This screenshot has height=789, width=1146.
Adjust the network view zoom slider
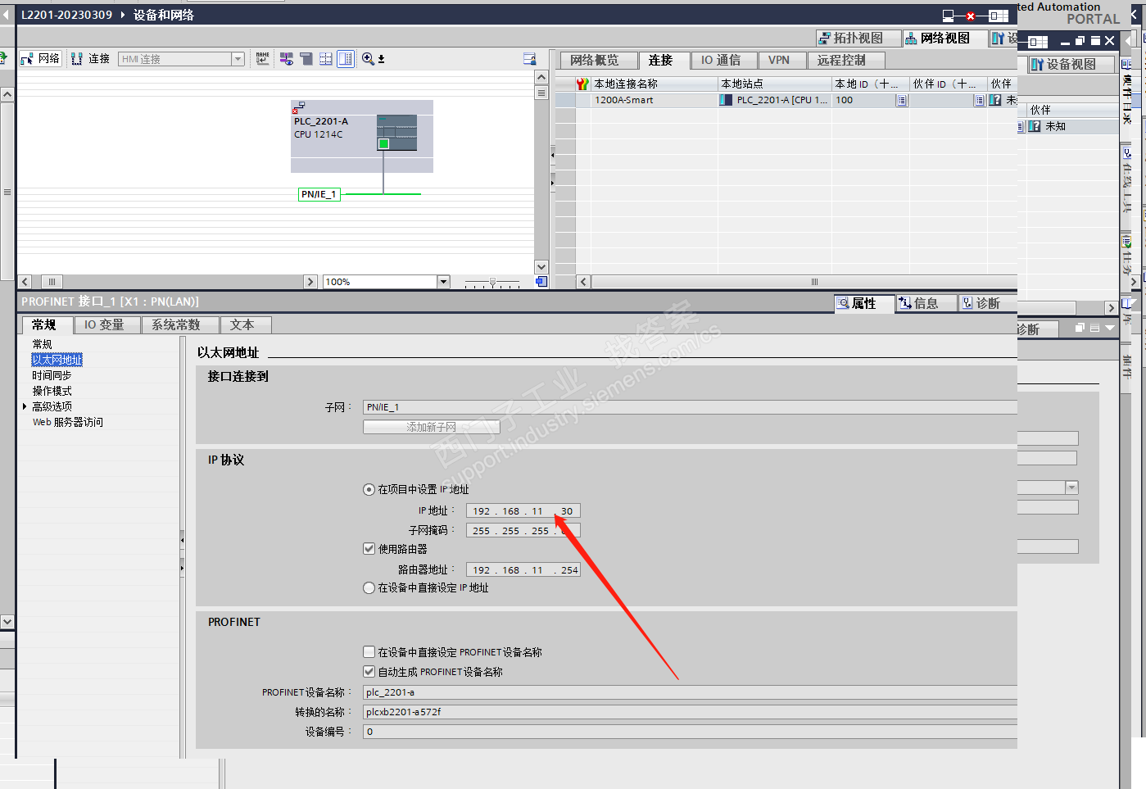(x=492, y=282)
